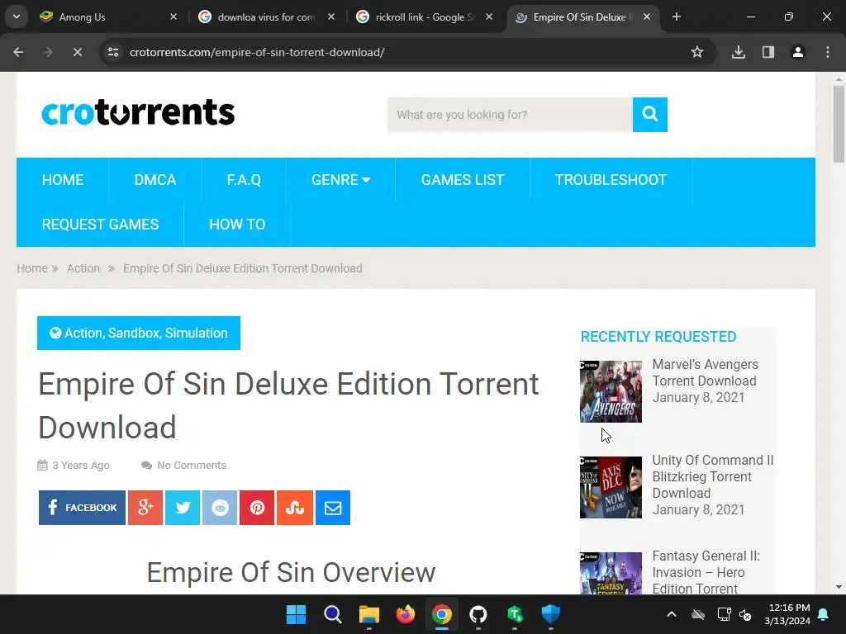Focus the site search input field
Image resolution: width=846 pixels, height=634 pixels.
510,114
